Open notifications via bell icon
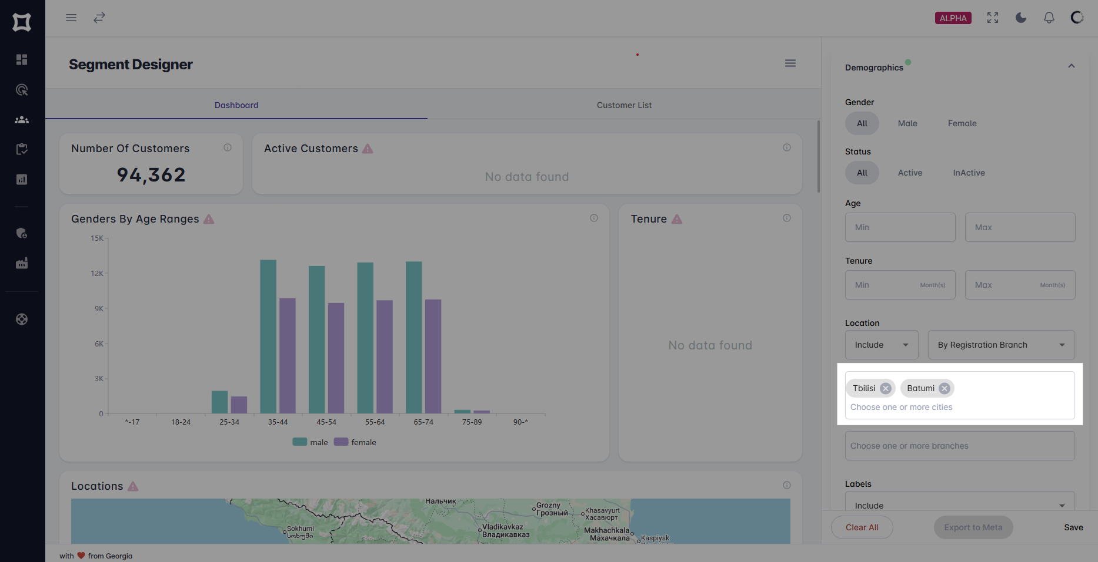Screen dimensions: 1098x562 [x=1049, y=18]
